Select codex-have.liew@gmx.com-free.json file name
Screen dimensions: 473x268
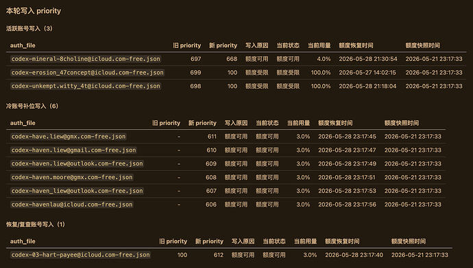pyautogui.click(x=69, y=137)
